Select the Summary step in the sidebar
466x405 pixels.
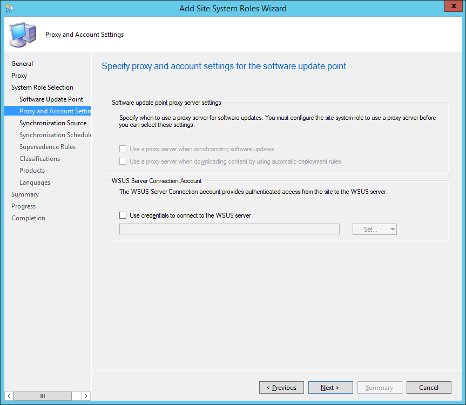click(25, 194)
